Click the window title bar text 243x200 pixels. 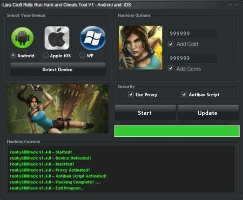coord(66,5)
